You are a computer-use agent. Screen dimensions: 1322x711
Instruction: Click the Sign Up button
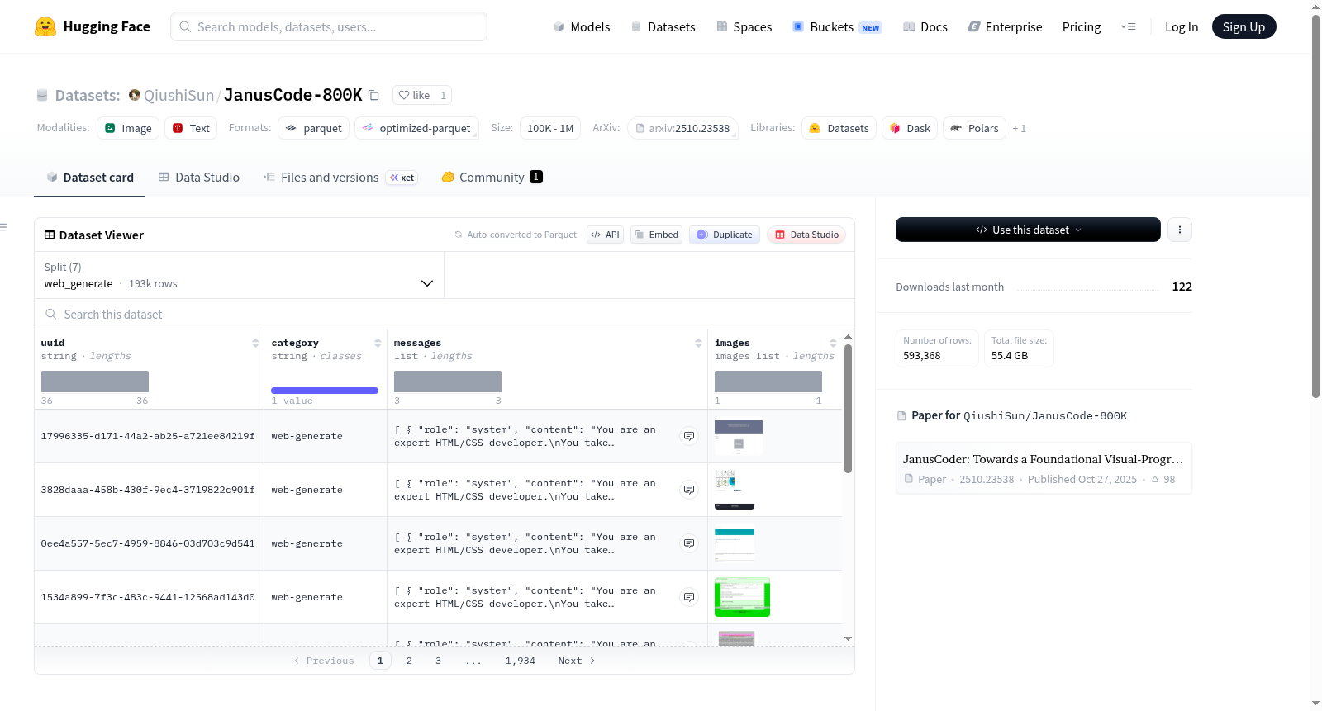click(x=1244, y=26)
